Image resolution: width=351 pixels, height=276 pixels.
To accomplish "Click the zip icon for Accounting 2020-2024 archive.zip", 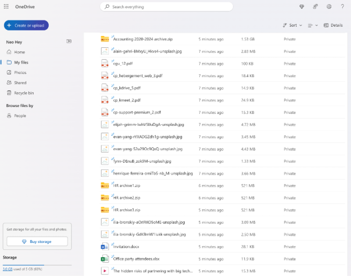I will (x=105, y=39).
